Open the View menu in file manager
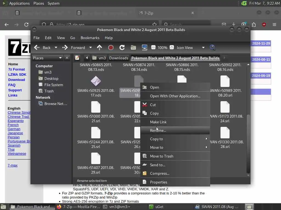Image resolution: width=281 pixels, height=210 pixels. 61,38
